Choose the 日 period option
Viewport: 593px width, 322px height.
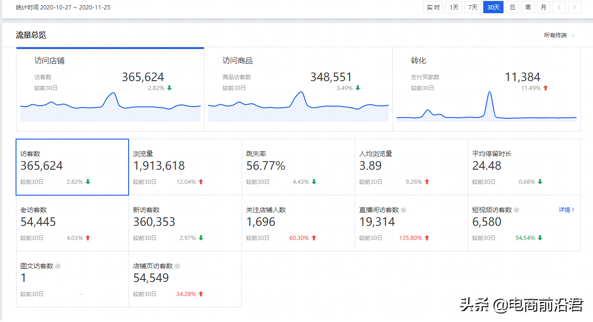512,8
